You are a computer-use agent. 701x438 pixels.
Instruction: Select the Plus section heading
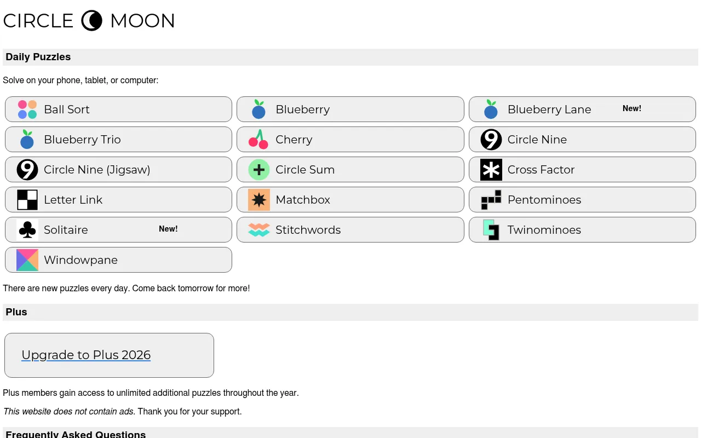pos(16,312)
